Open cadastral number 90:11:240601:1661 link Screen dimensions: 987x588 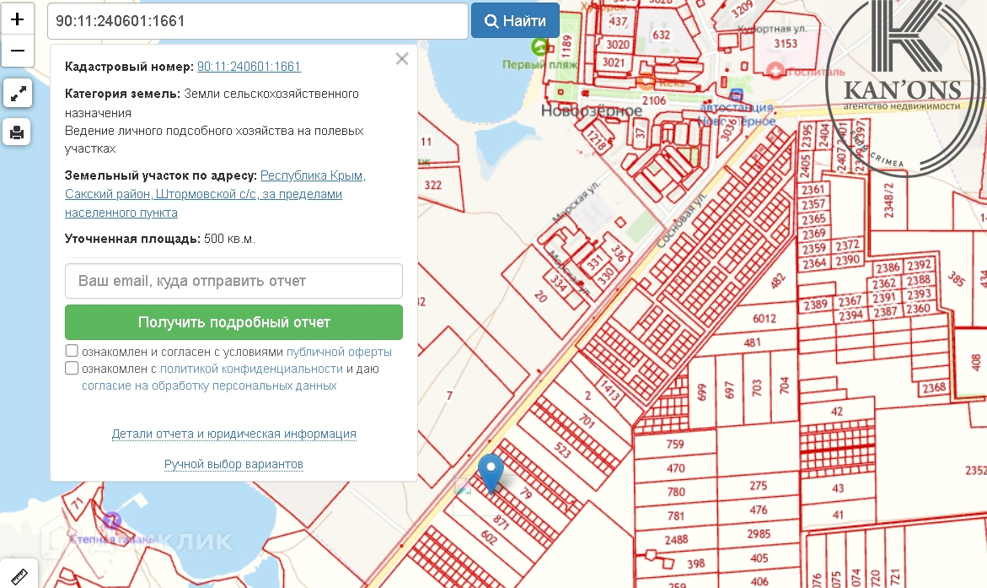click(x=249, y=67)
